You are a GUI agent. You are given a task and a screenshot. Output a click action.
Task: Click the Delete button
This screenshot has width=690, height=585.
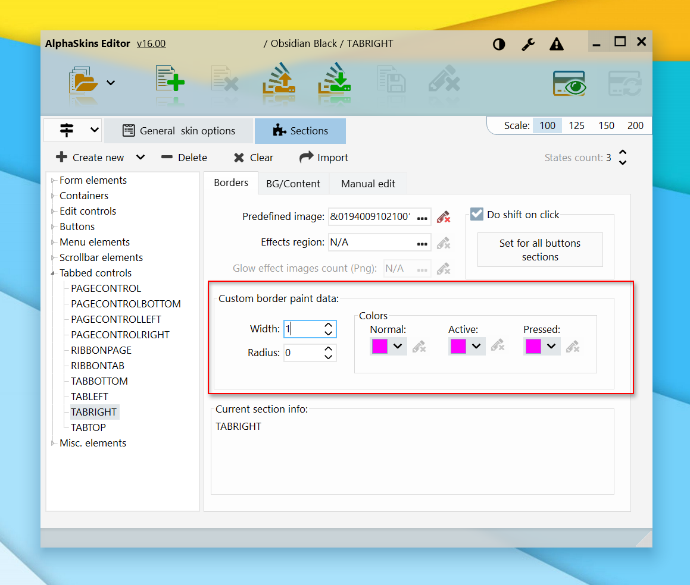coord(184,158)
